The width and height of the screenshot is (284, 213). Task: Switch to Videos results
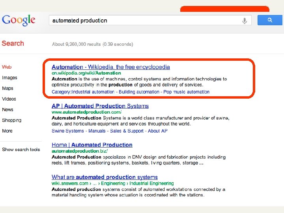coord(9,99)
